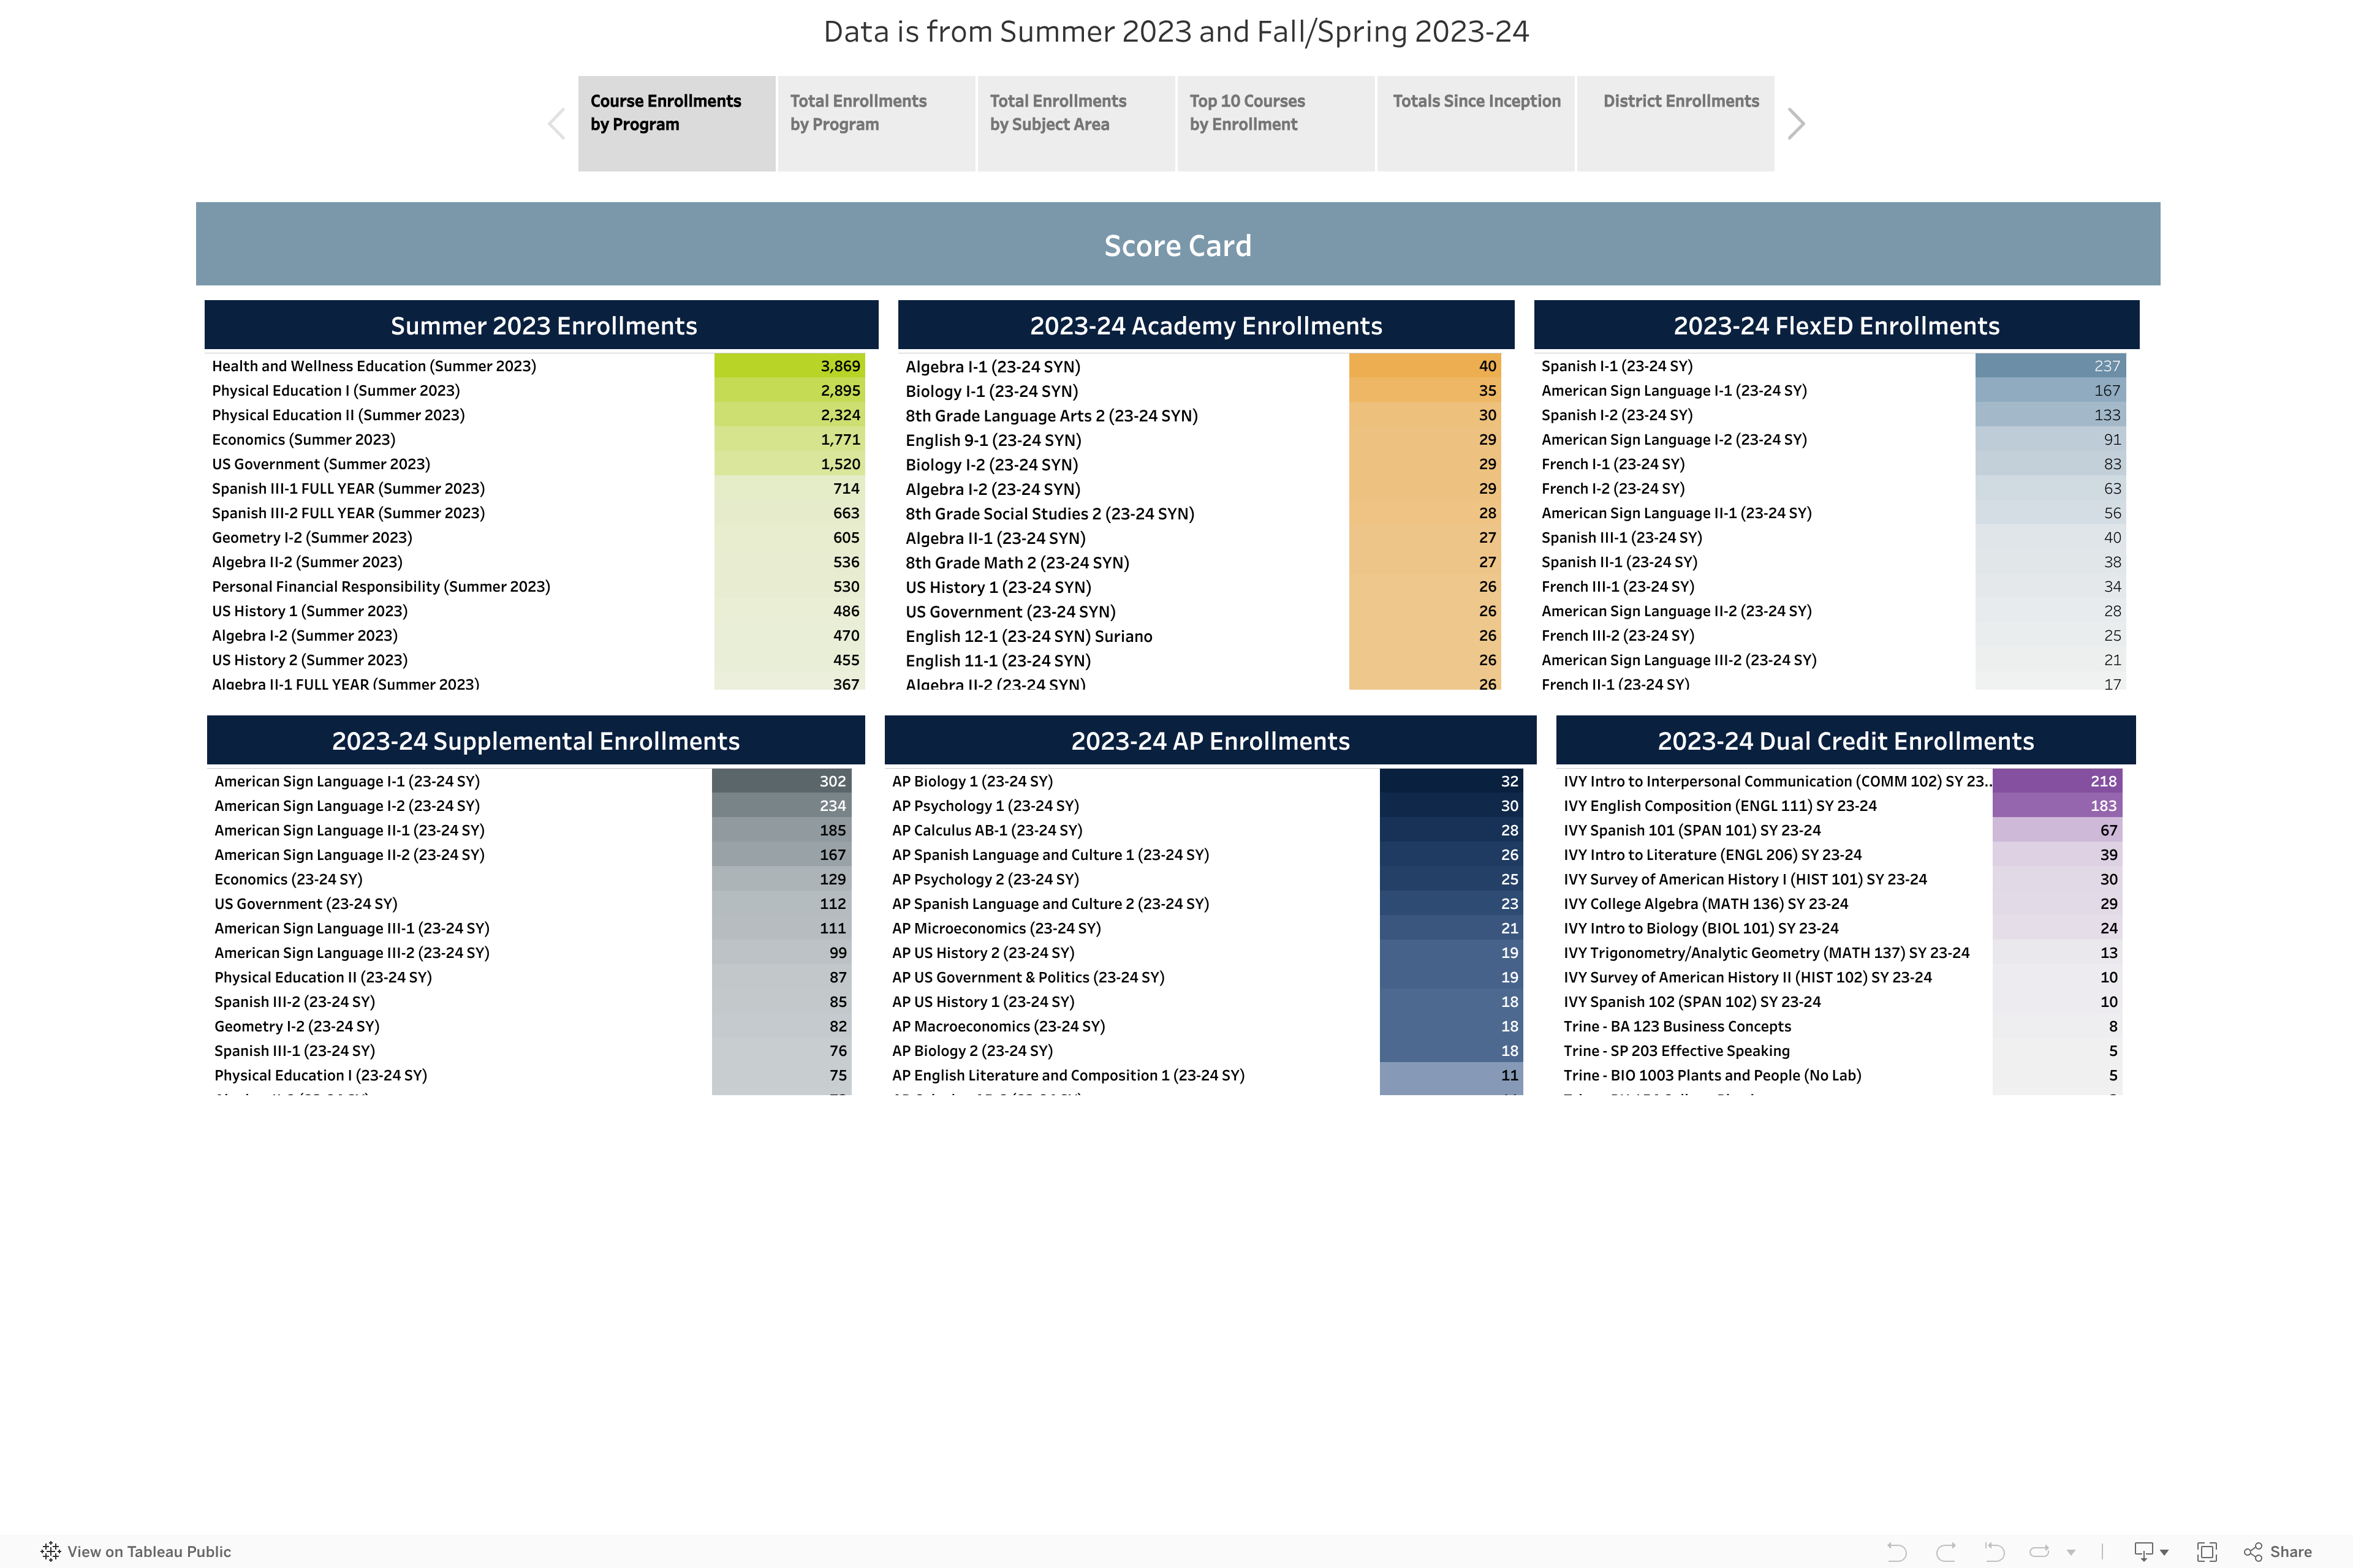Click the undo icon in bottom toolbar
Image resolution: width=2353 pixels, height=1568 pixels.
click(1896, 1552)
